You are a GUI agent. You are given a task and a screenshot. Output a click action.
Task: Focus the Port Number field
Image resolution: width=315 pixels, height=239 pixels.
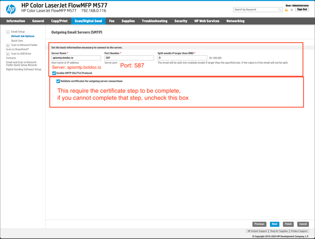click(129, 58)
